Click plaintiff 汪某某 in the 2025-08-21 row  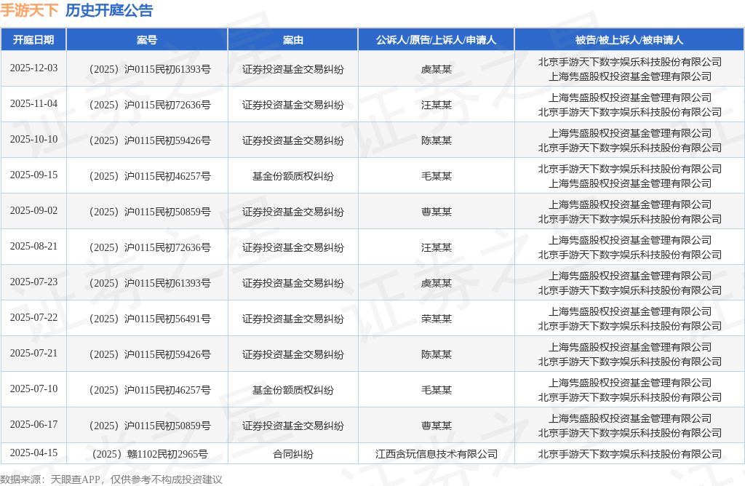tap(437, 247)
